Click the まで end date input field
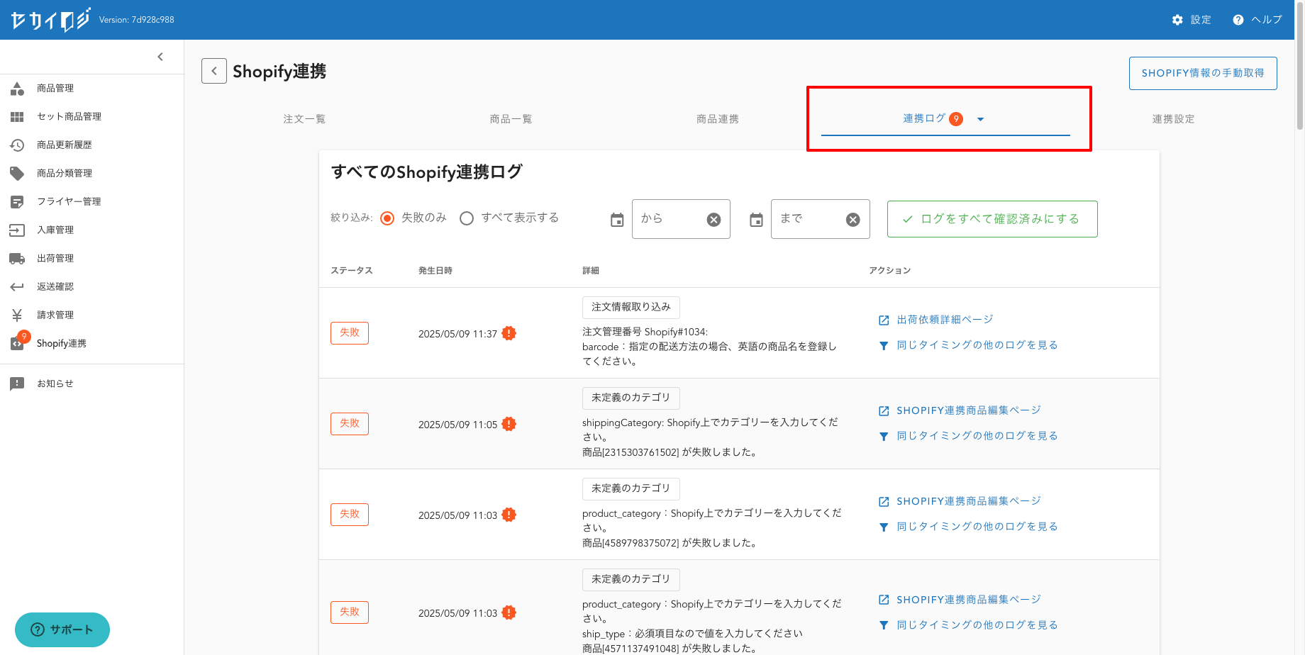 tap(810, 219)
